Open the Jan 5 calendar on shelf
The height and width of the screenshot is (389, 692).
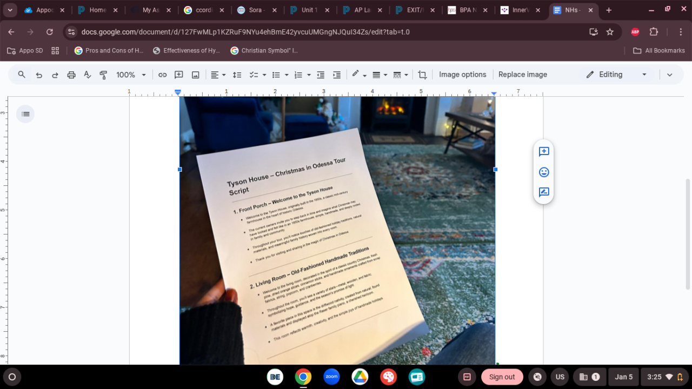coord(623,377)
